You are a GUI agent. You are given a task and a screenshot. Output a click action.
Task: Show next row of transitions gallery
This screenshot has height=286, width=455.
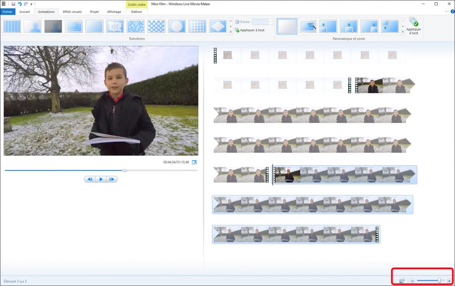pyautogui.click(x=231, y=26)
